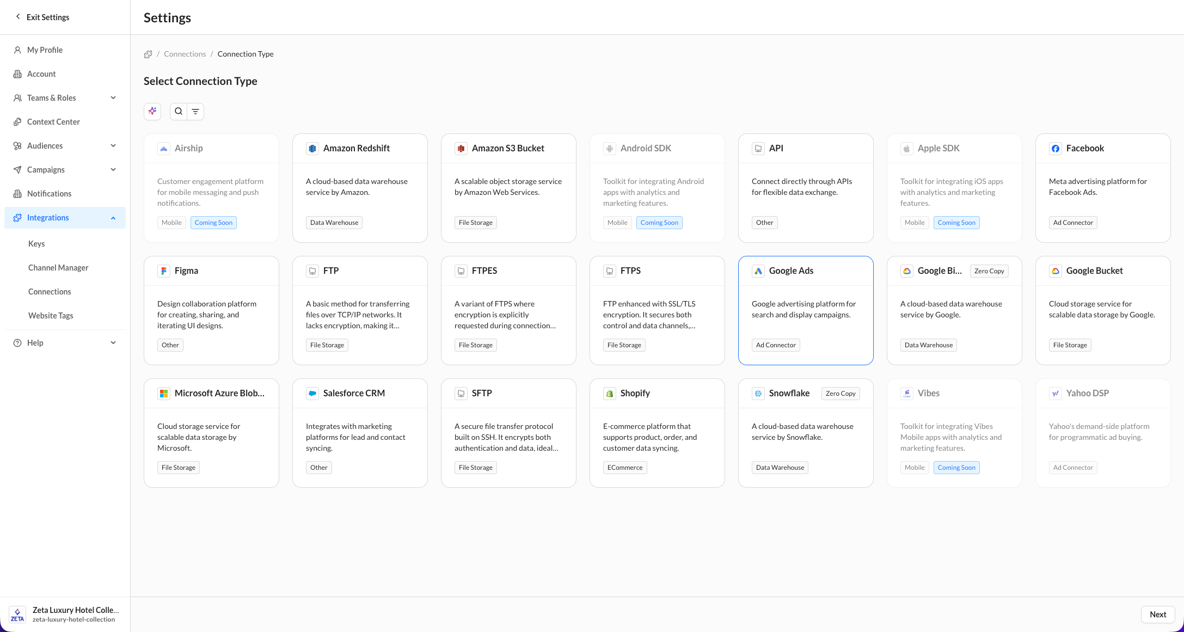The width and height of the screenshot is (1184, 632).
Task: Open Website Tags
Action: pyautogui.click(x=65, y=316)
